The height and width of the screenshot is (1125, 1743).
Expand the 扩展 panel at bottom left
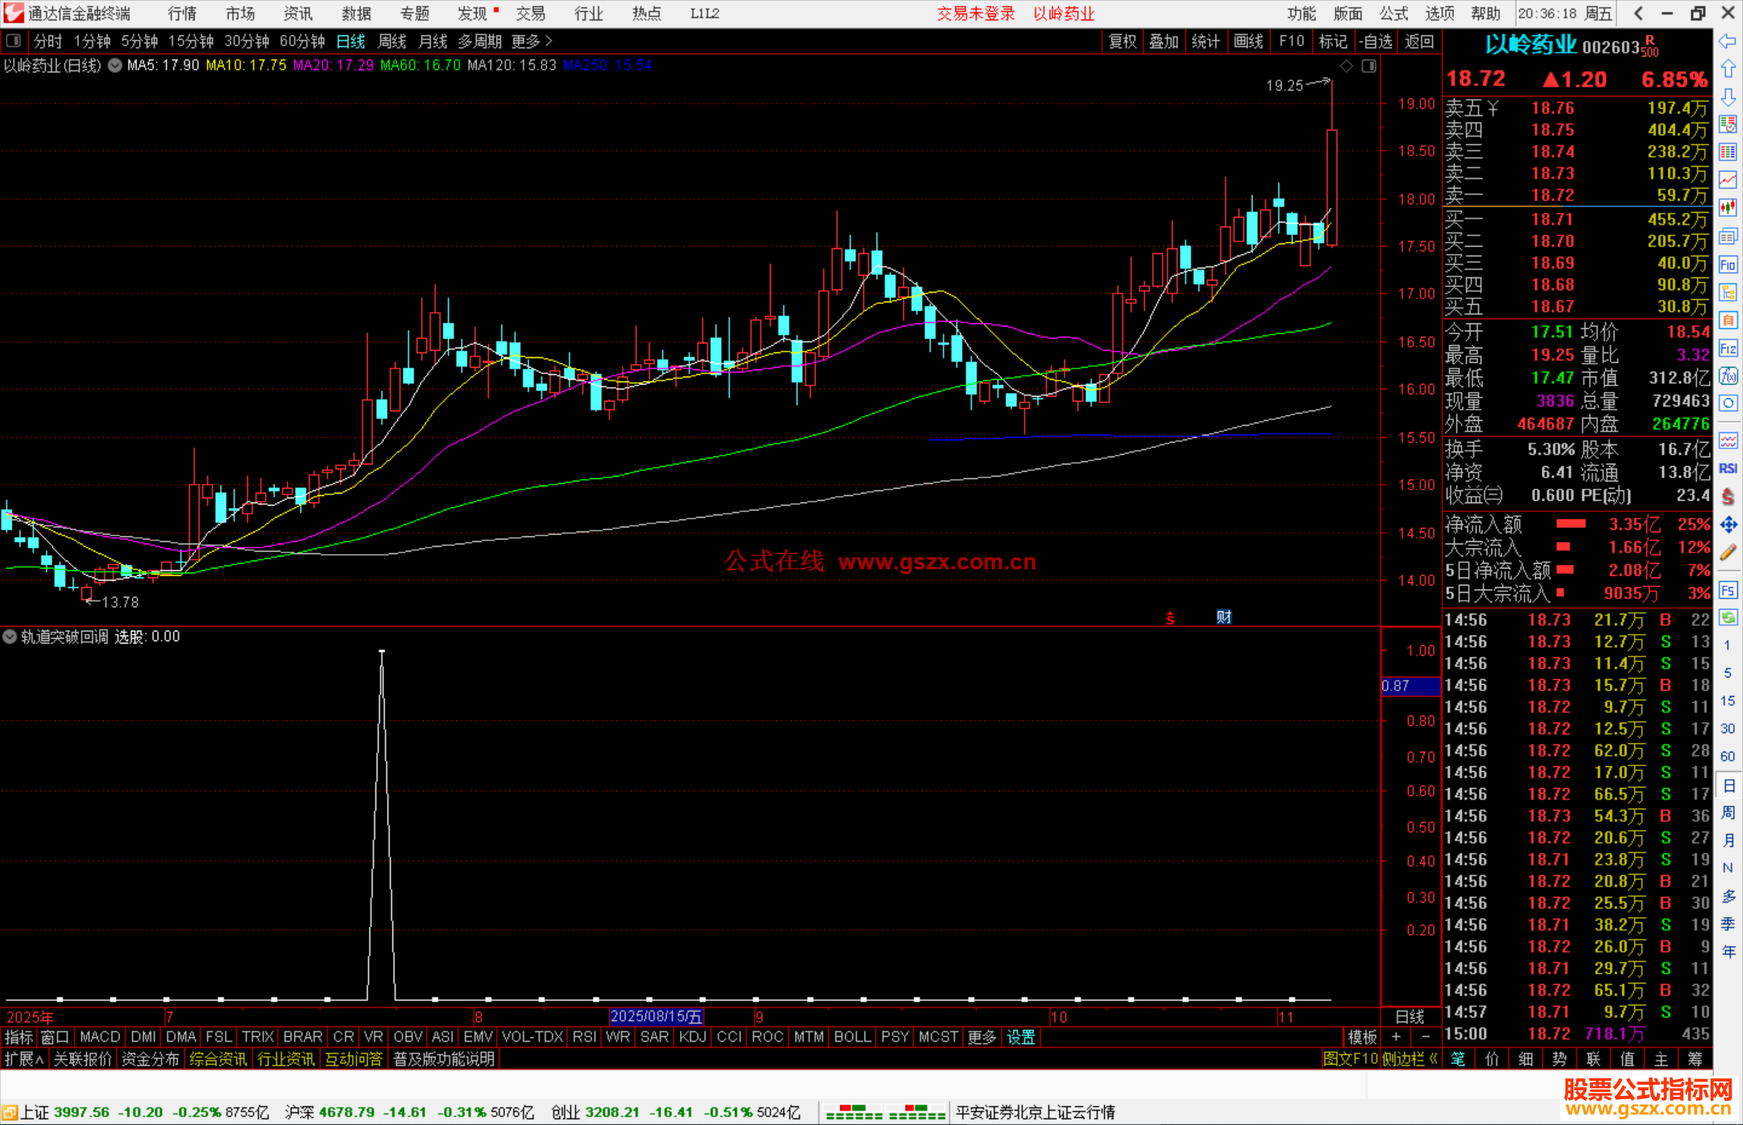(23, 1059)
